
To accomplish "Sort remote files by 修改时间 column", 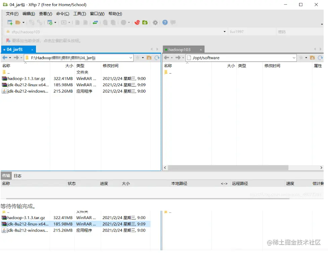I will 272,66.
